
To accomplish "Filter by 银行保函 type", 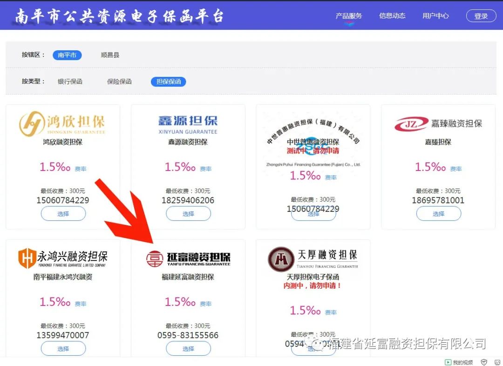I will [70, 82].
